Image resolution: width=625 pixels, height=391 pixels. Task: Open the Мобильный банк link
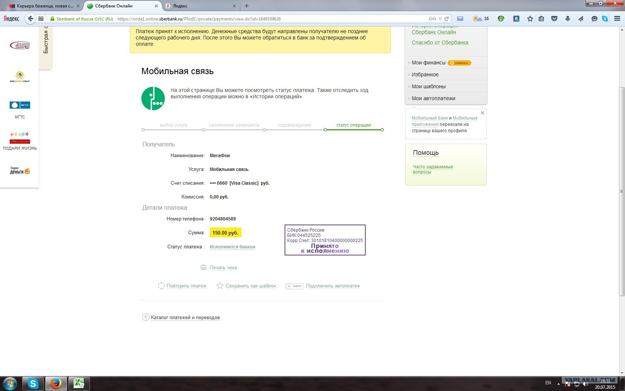[430, 118]
